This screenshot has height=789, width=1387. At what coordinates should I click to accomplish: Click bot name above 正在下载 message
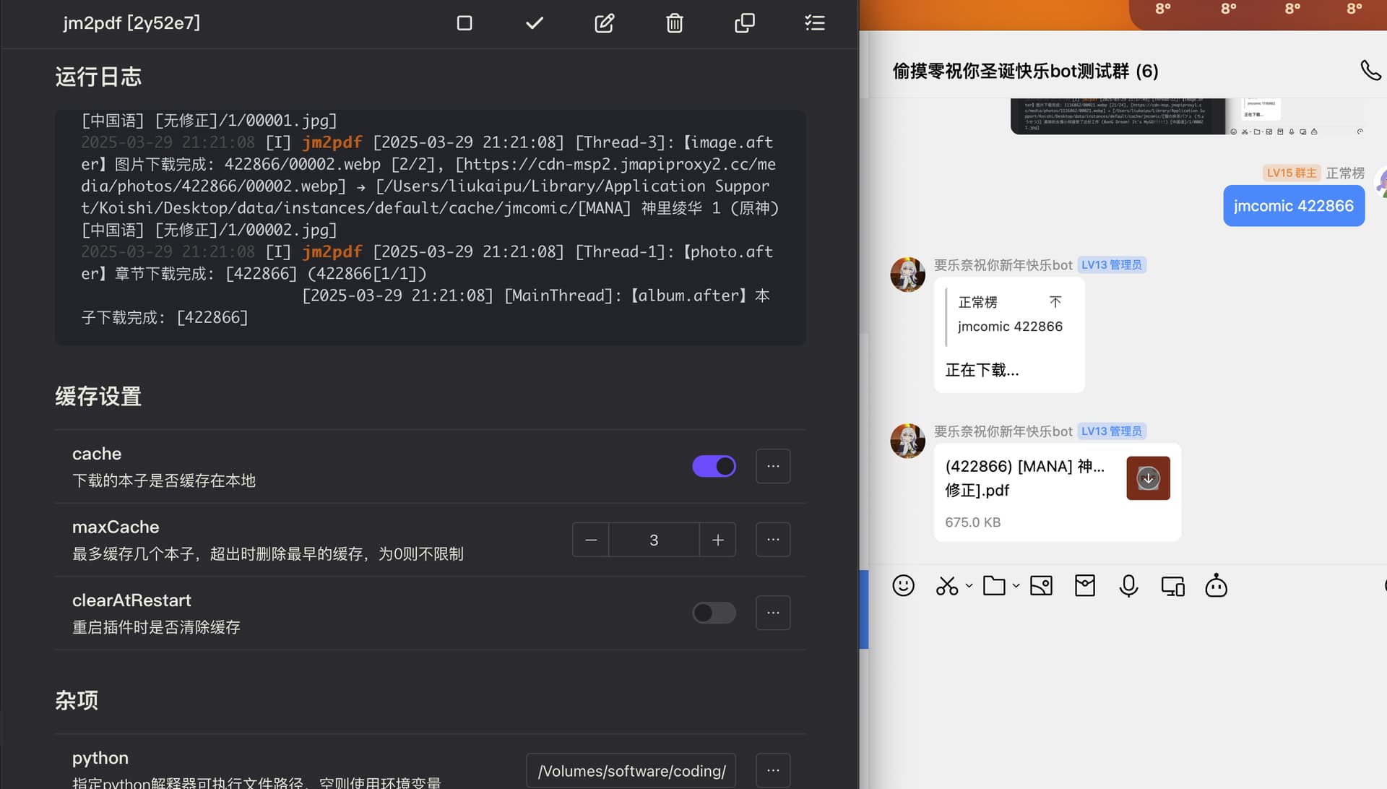(x=1003, y=265)
